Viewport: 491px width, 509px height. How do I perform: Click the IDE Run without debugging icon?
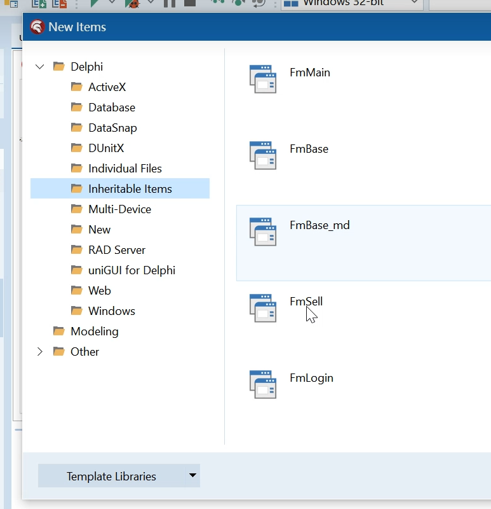tap(94, 3)
